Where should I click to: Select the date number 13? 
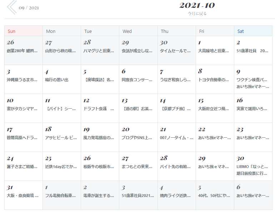click(x=125, y=100)
